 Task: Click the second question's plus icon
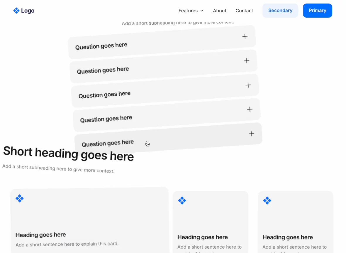[247, 61]
